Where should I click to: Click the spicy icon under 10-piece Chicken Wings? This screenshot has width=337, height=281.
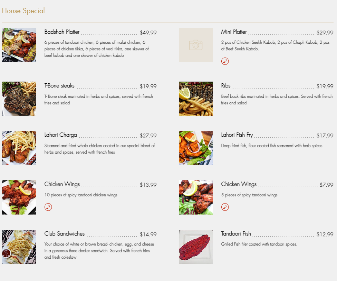pyautogui.click(x=48, y=207)
